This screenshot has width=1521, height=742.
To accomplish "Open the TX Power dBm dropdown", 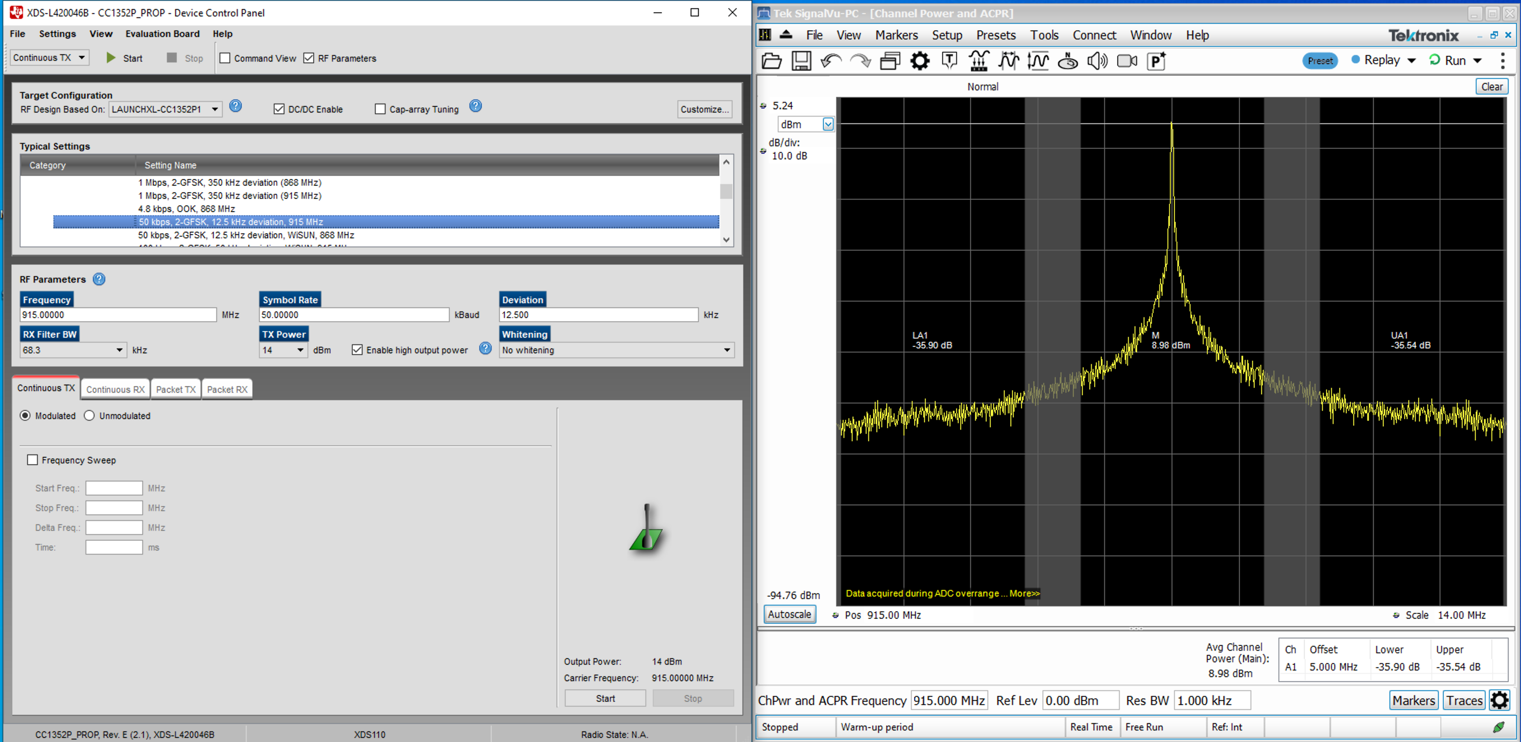I will pyautogui.click(x=283, y=350).
